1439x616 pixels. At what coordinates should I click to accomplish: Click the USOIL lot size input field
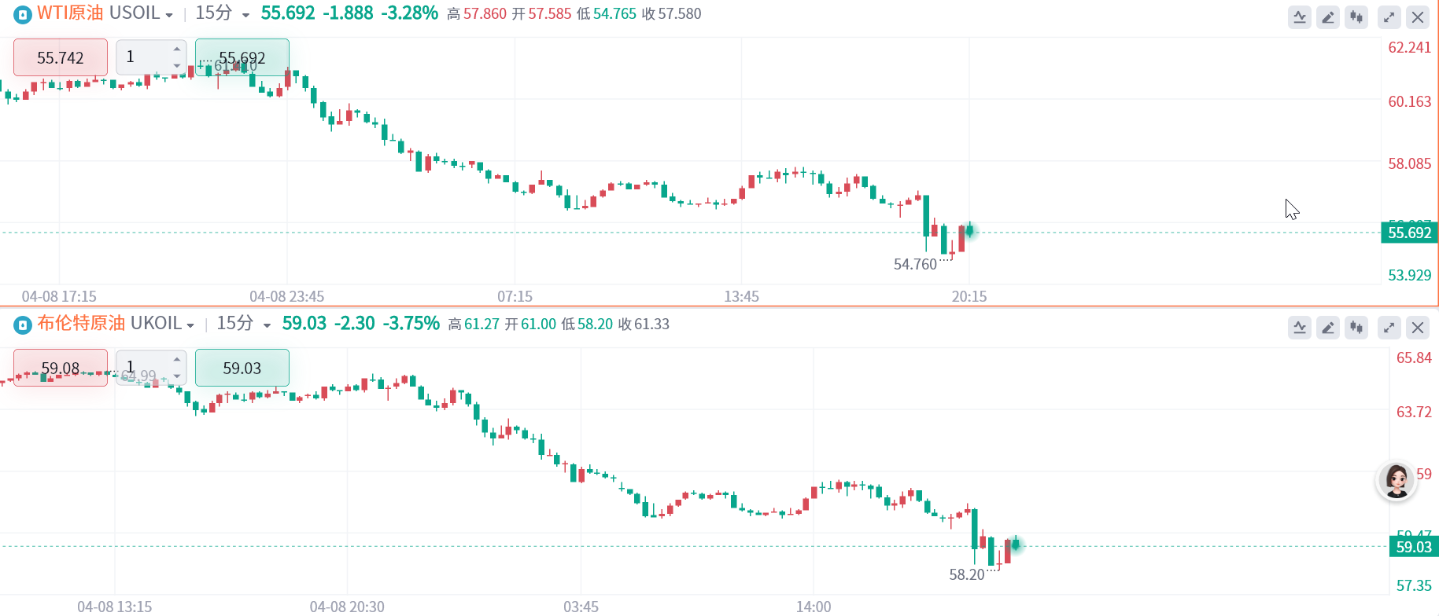(143, 57)
